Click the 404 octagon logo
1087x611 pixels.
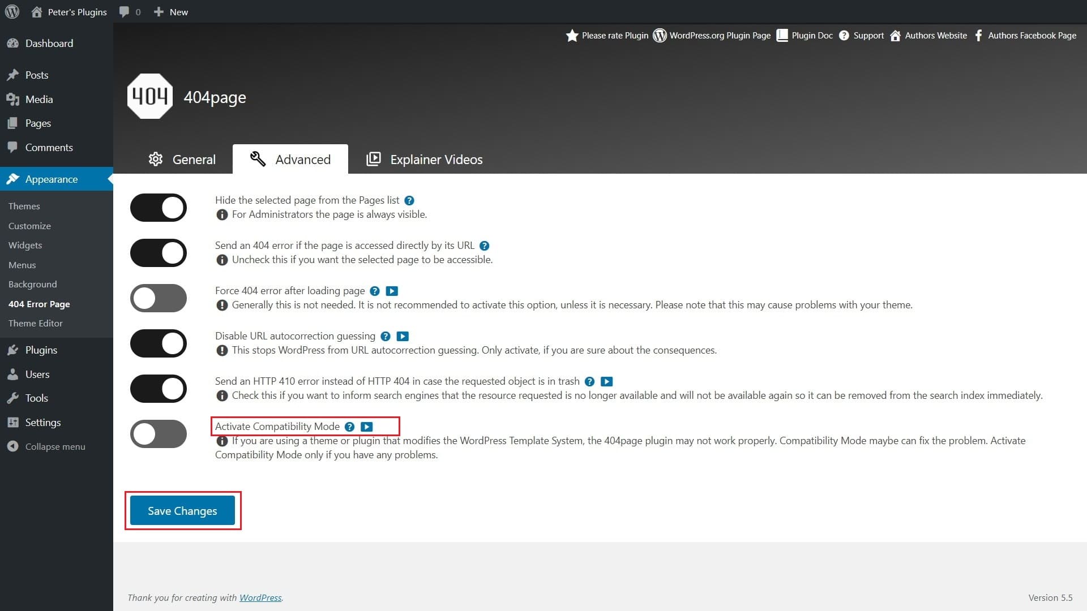click(x=150, y=96)
